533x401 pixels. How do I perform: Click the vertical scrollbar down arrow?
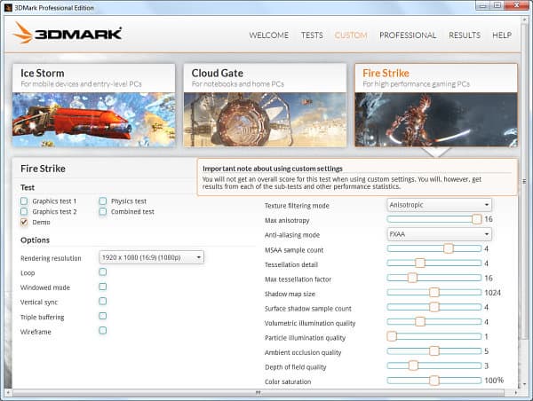coord(524,384)
